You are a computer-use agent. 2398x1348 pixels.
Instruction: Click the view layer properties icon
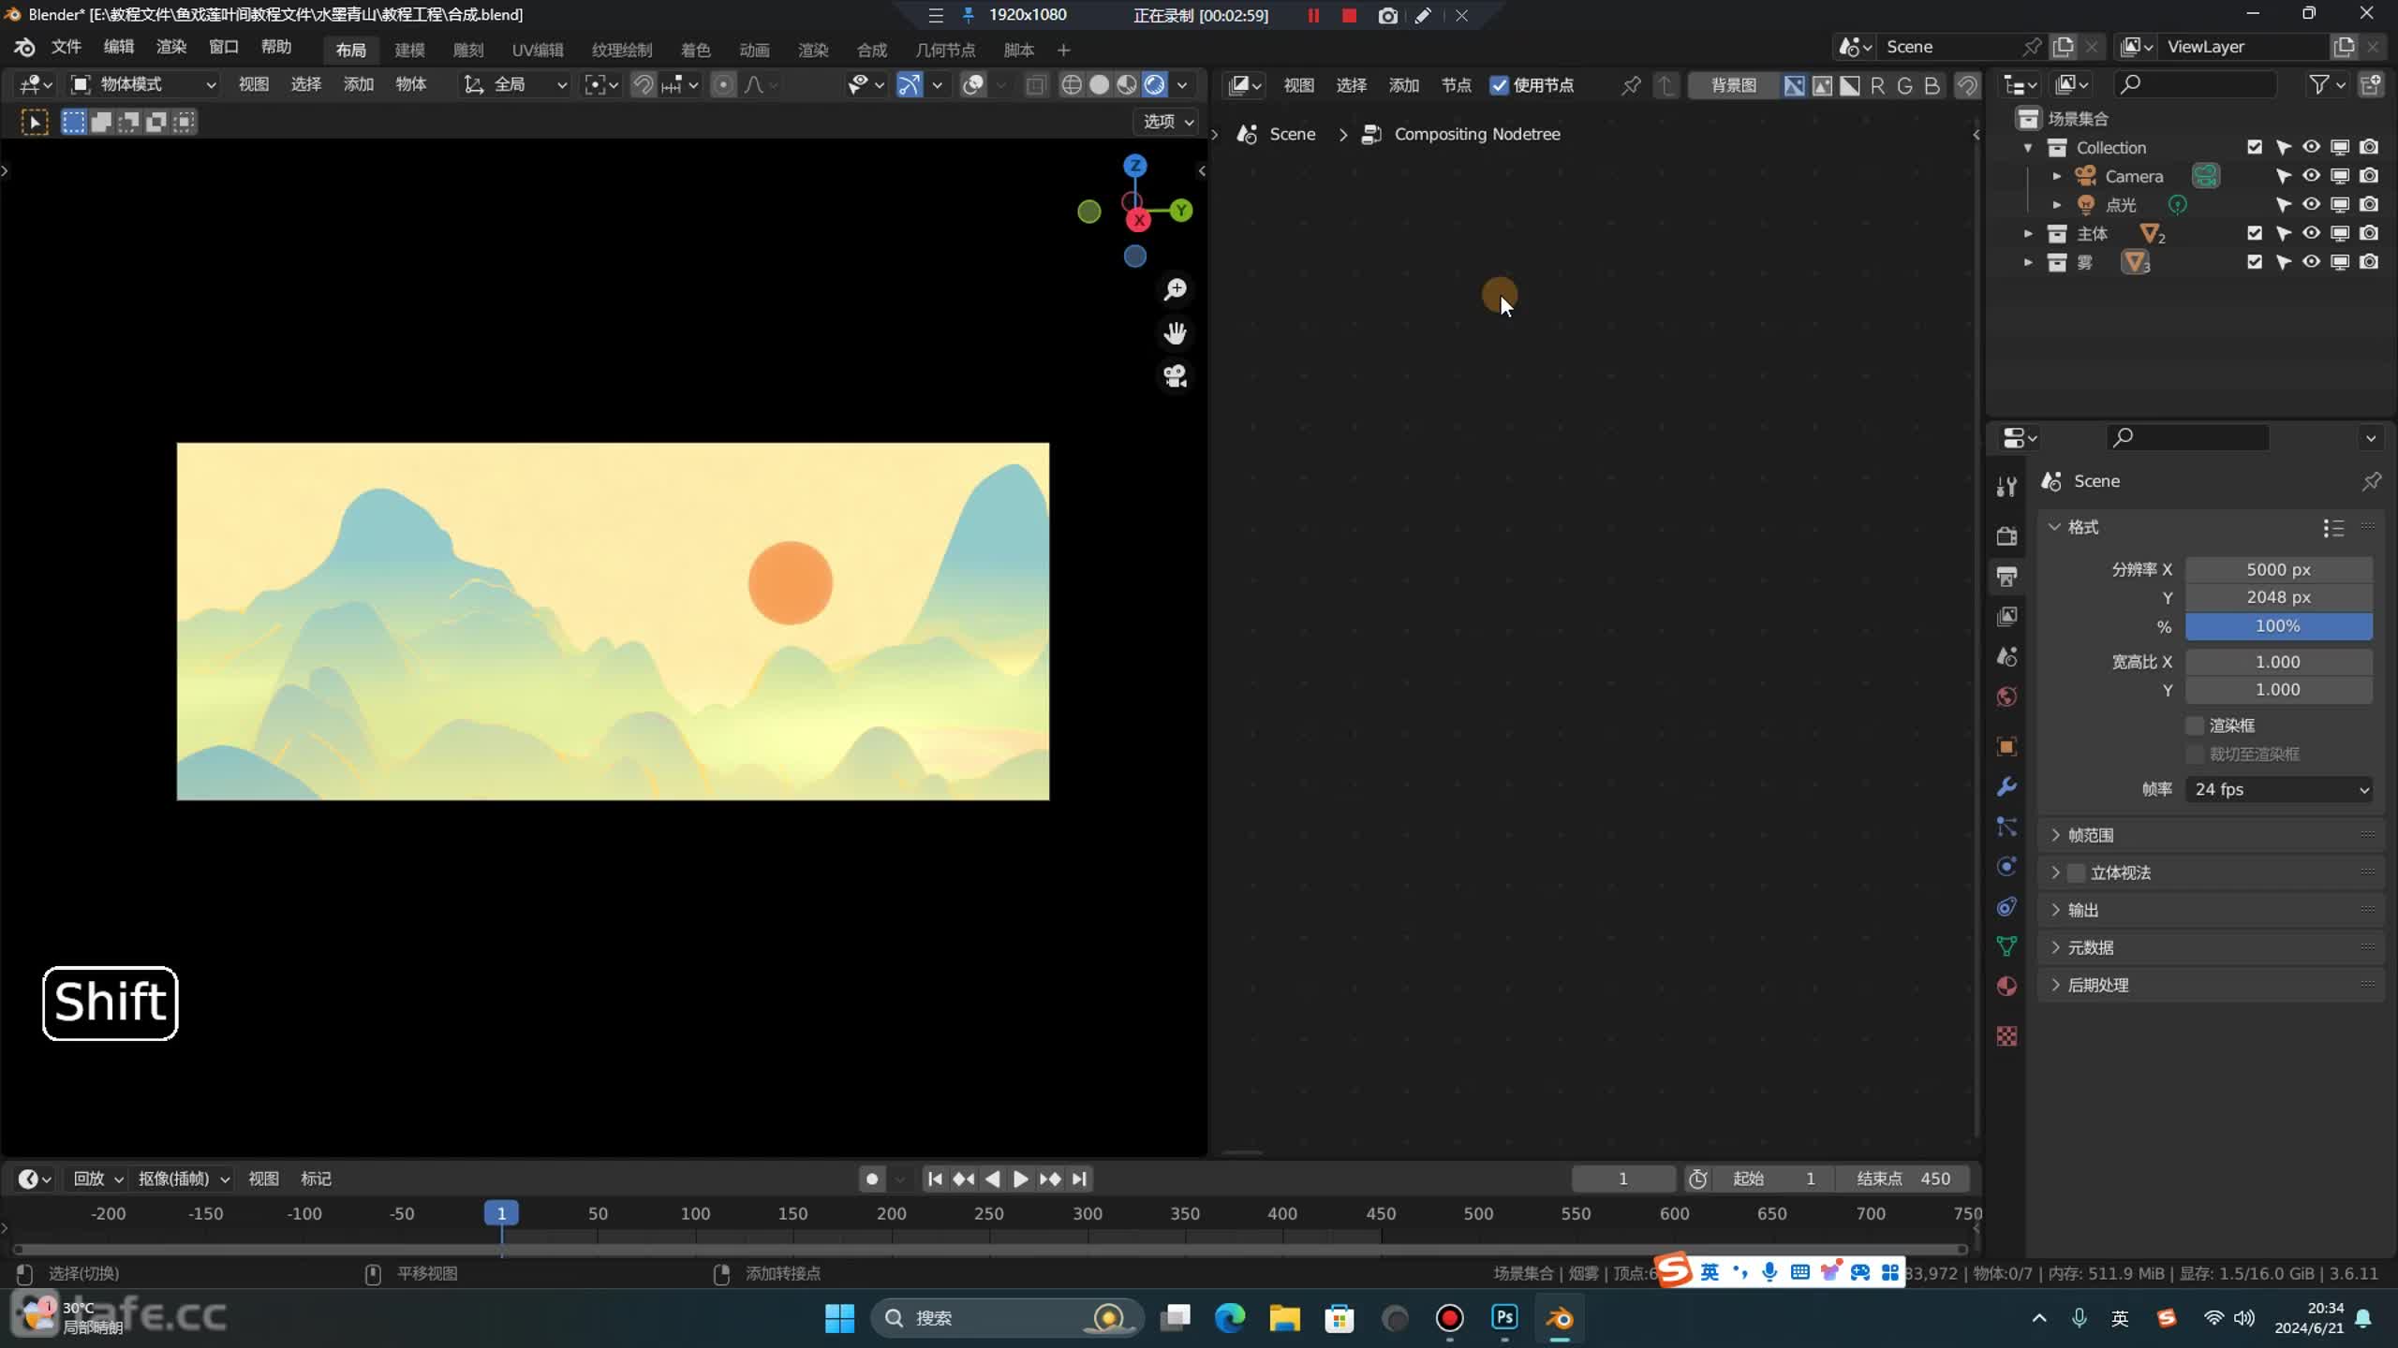[x=2007, y=616]
